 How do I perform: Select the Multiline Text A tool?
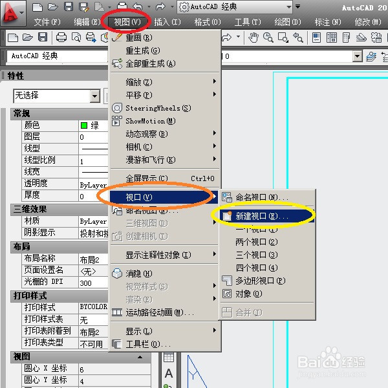pyautogui.click(x=169, y=373)
